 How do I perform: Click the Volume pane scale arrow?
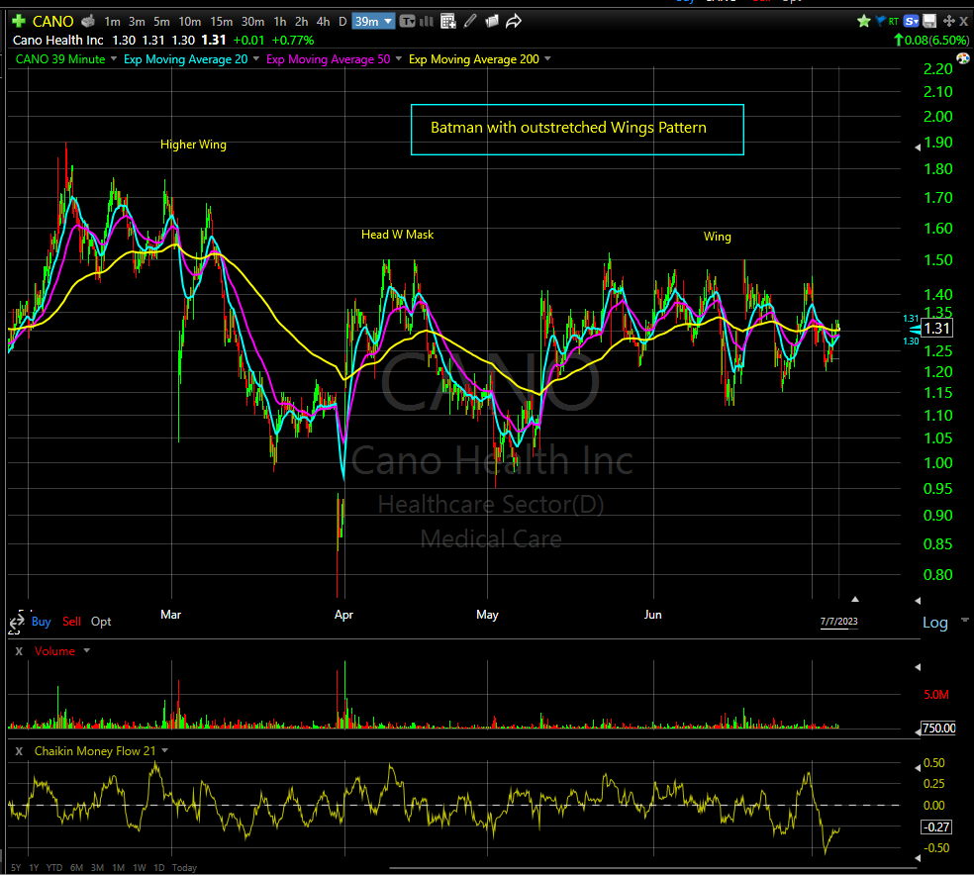919,667
